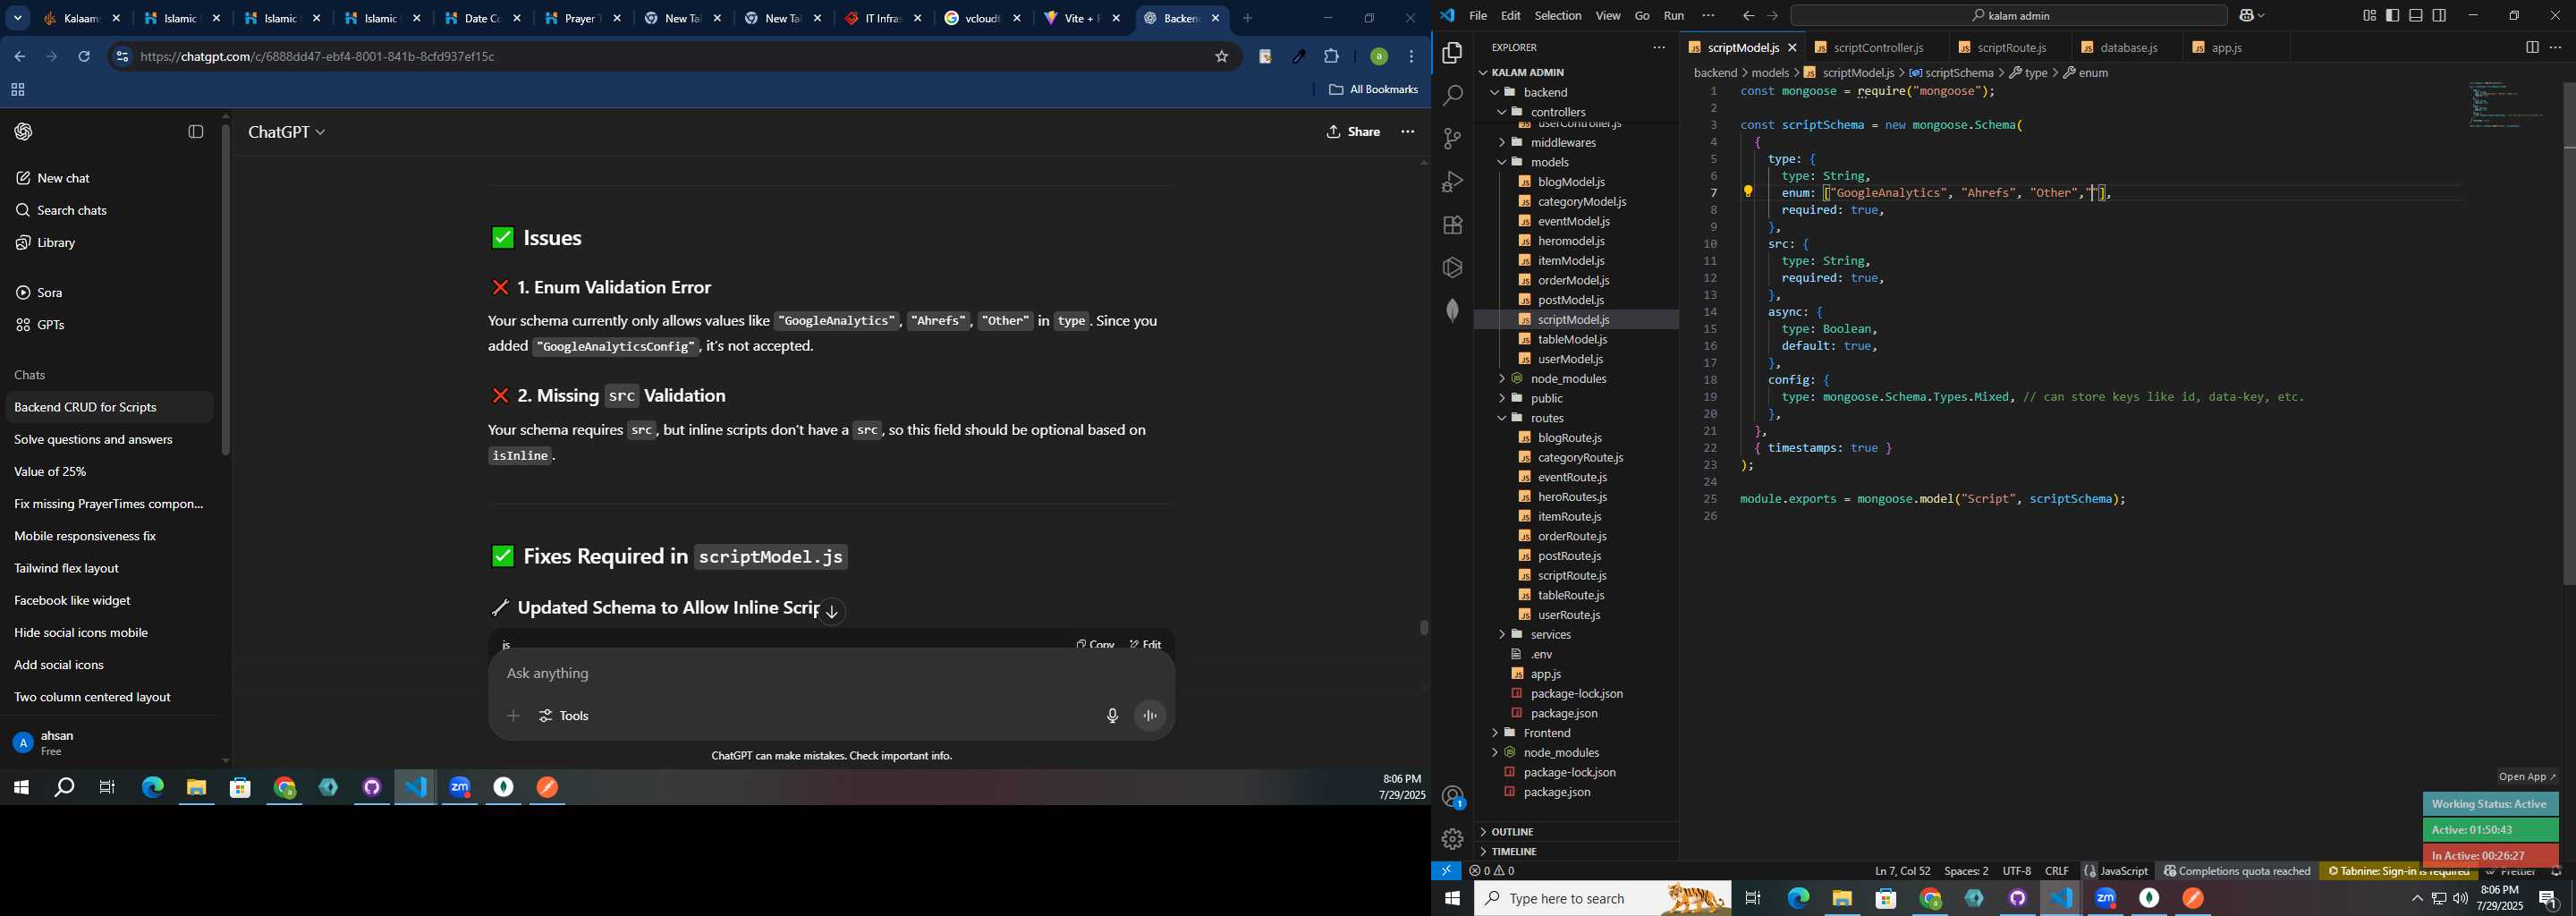Click the VS Code editor minimap
2576x916 pixels.
click(2508, 106)
